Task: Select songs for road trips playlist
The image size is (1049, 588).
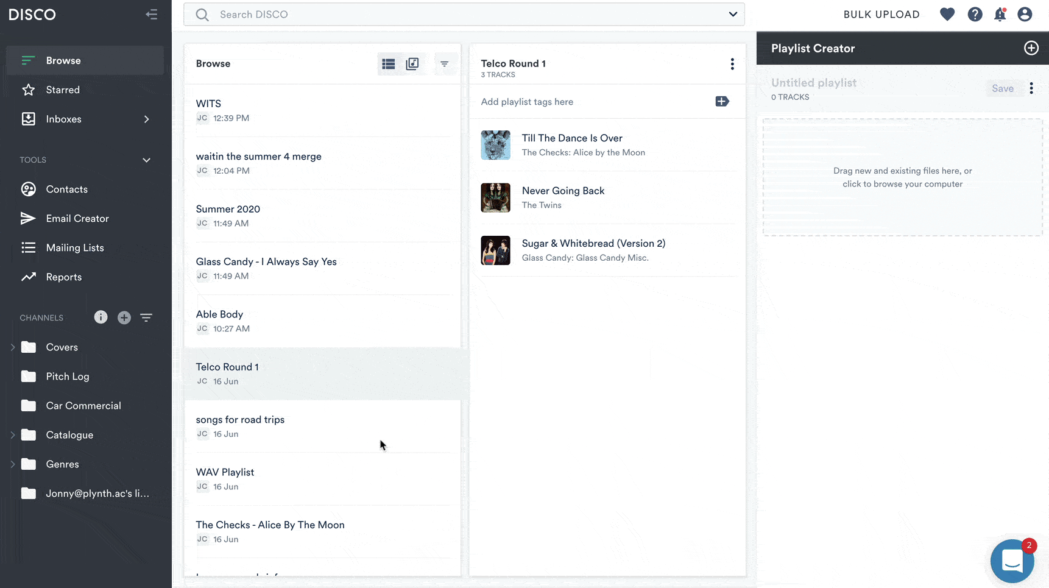Action: 323,427
